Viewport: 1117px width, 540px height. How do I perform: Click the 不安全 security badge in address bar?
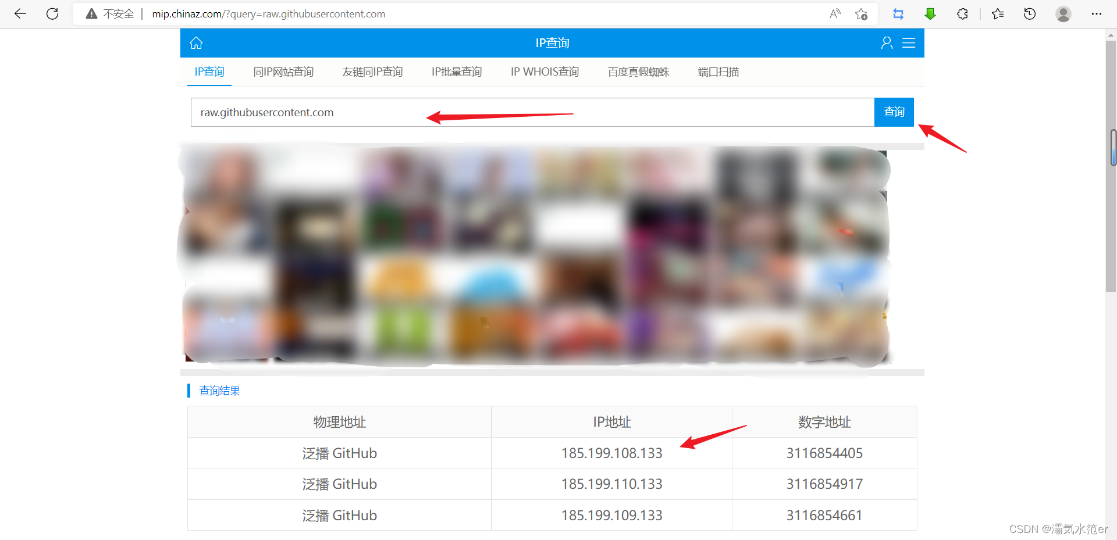point(109,13)
